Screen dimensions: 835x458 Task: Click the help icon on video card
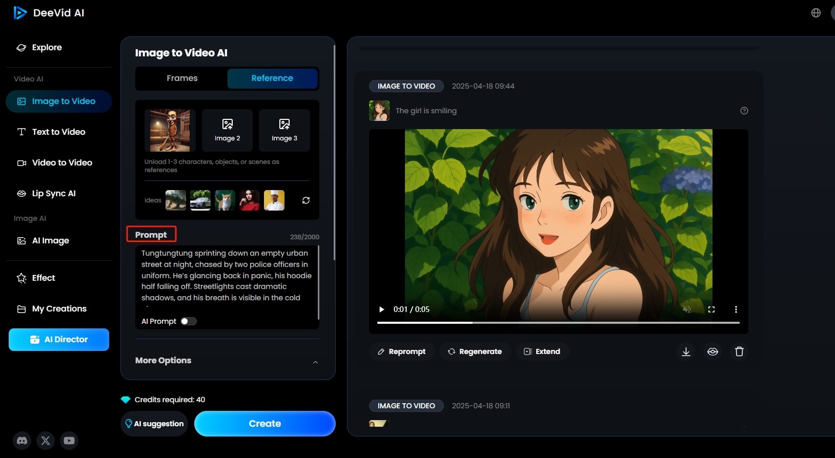744,111
